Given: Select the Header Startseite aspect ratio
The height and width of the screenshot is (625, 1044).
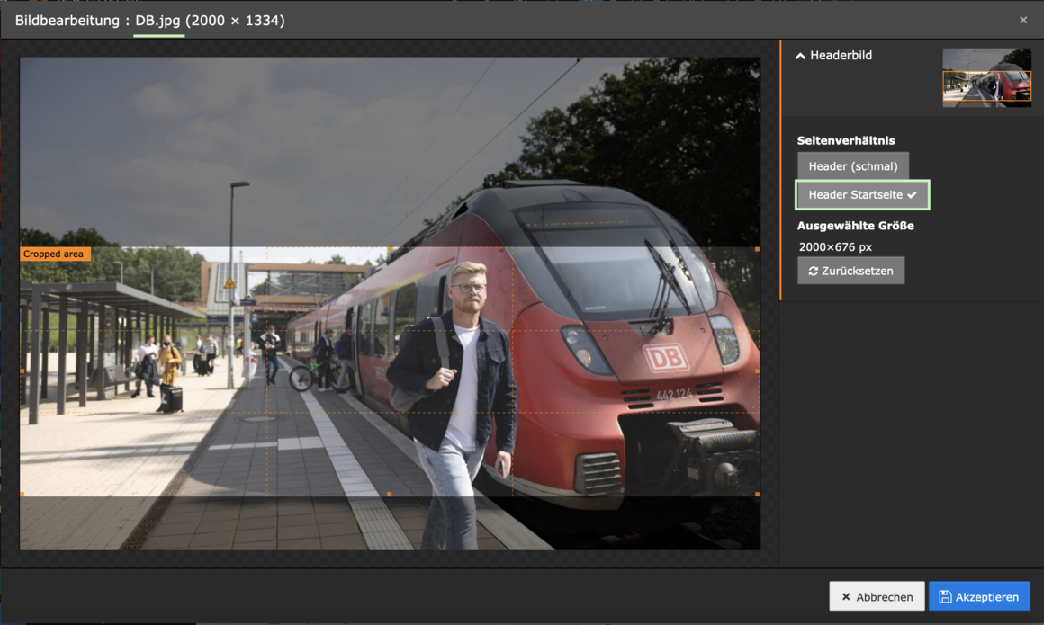Looking at the screenshot, I should (862, 194).
